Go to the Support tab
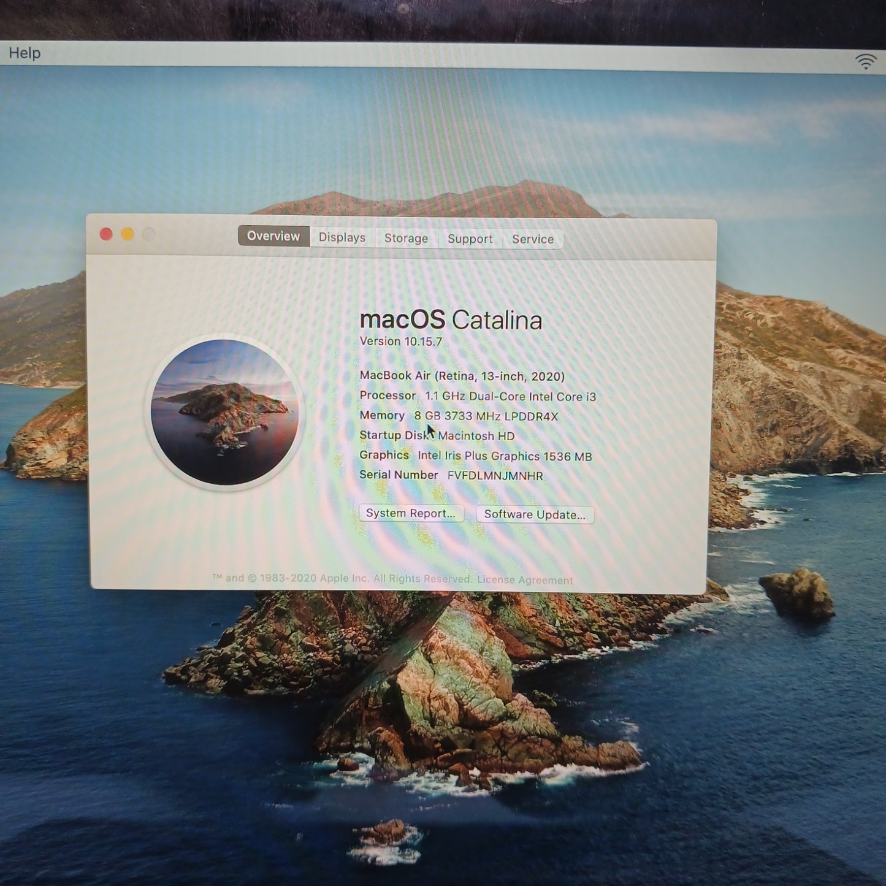 point(470,239)
